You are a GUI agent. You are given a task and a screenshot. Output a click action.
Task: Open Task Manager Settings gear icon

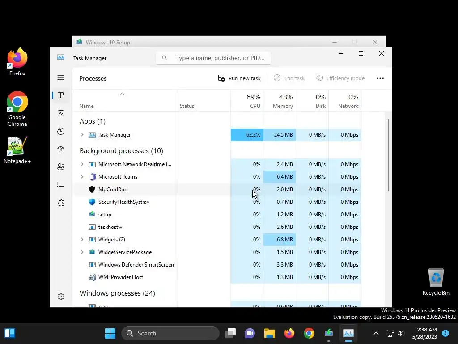[x=61, y=297]
